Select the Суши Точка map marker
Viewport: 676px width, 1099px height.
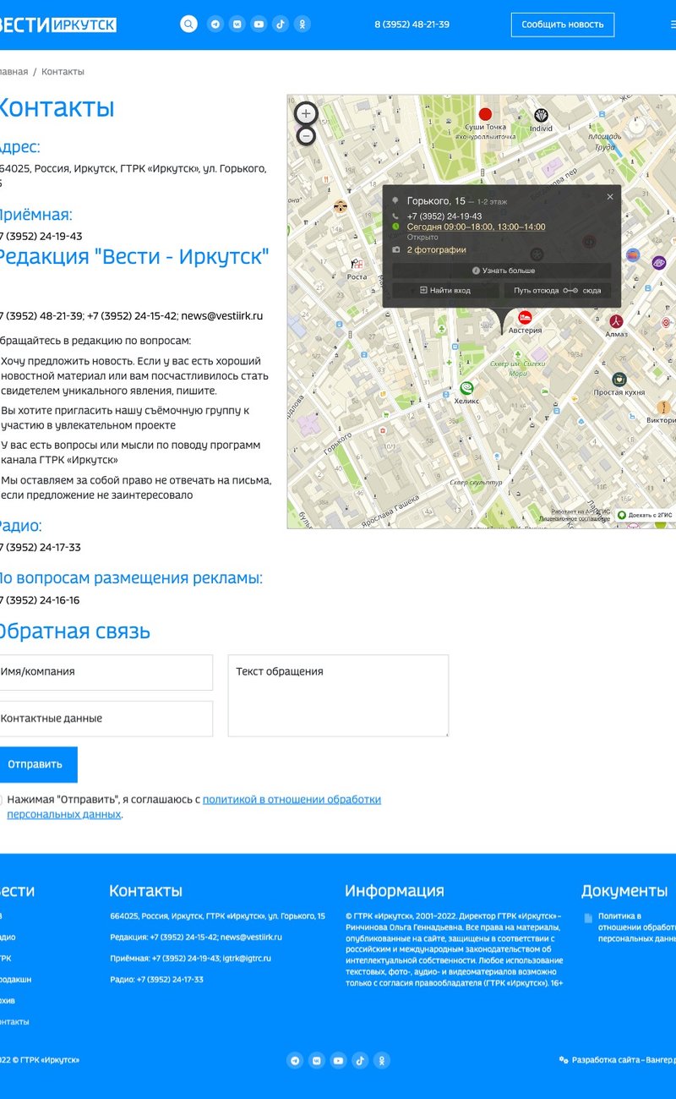pyautogui.click(x=485, y=114)
